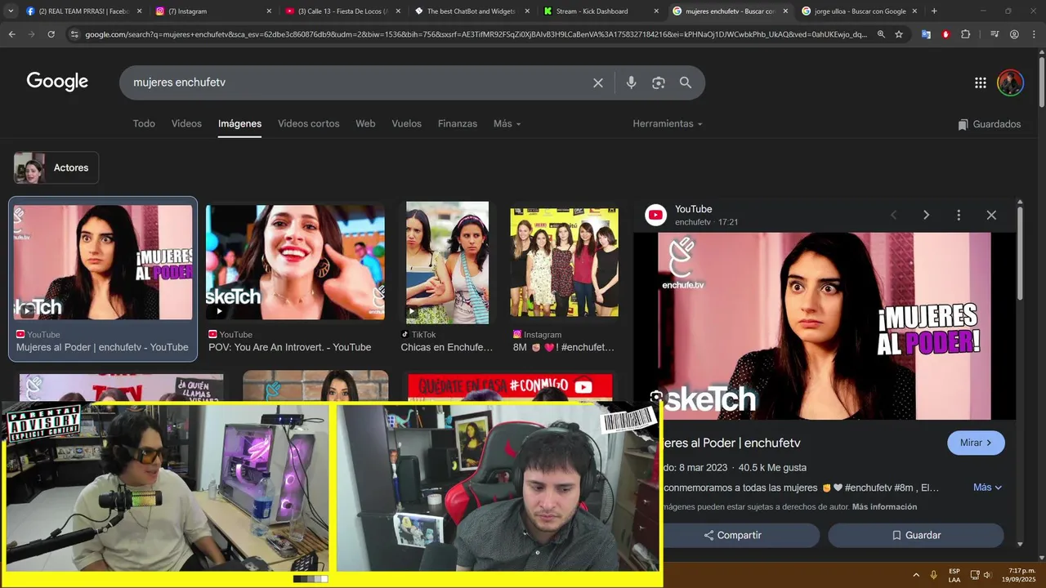
Task: Open the tab search dropdown arrow
Action: point(11,11)
